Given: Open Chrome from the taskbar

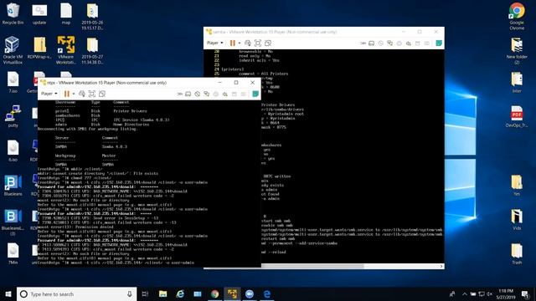Looking at the screenshot, I should coord(214,293).
